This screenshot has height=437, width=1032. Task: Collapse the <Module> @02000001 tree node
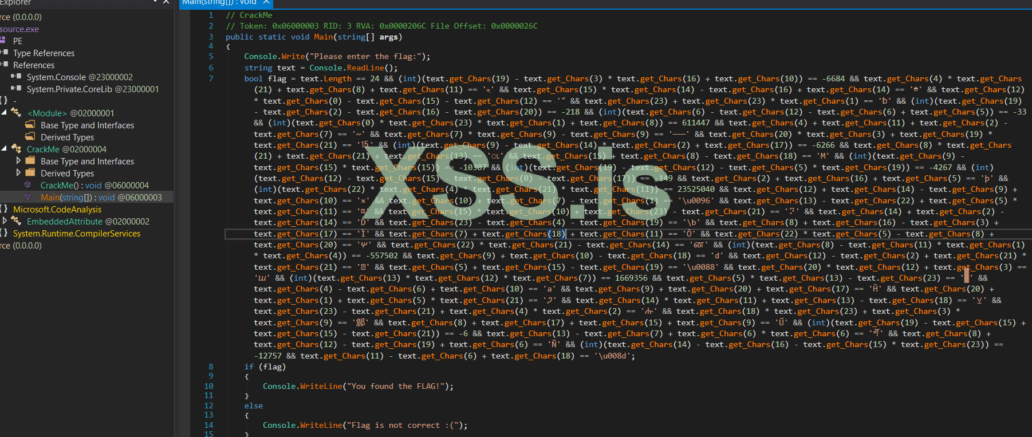pos(4,113)
